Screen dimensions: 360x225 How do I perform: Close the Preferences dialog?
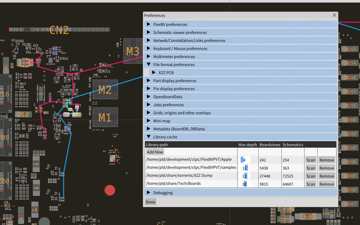[334, 15]
